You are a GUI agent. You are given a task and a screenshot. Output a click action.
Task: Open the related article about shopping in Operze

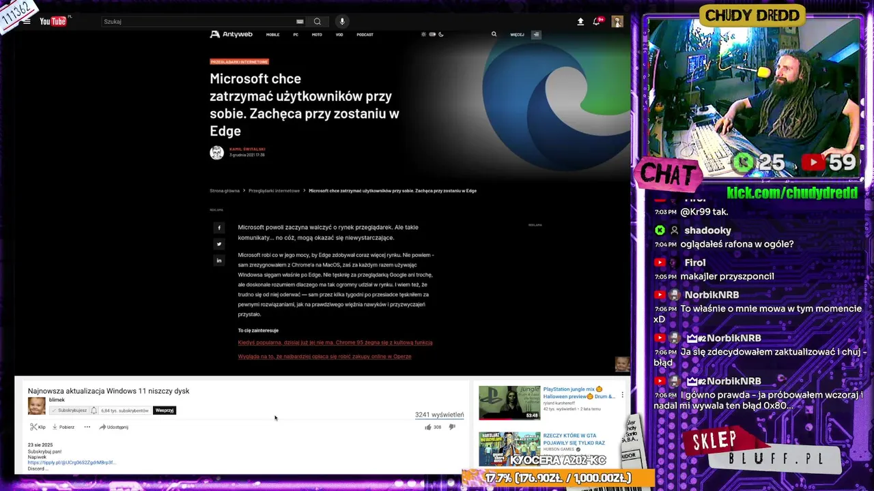(x=324, y=356)
